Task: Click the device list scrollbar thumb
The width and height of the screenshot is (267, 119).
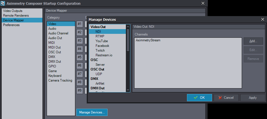Action: point(128,40)
